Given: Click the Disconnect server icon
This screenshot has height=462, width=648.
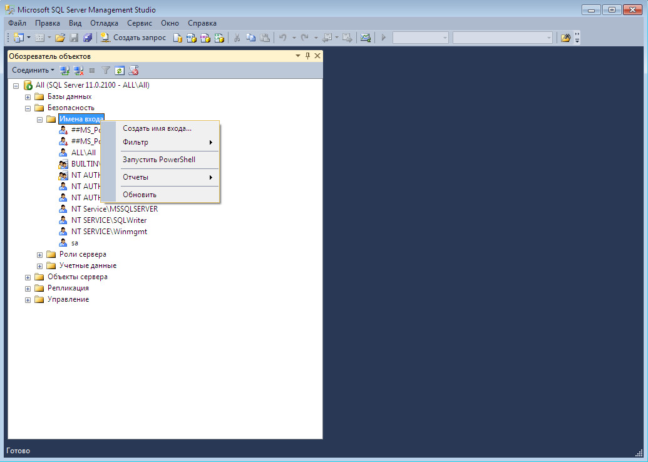Looking at the screenshot, I should point(78,70).
